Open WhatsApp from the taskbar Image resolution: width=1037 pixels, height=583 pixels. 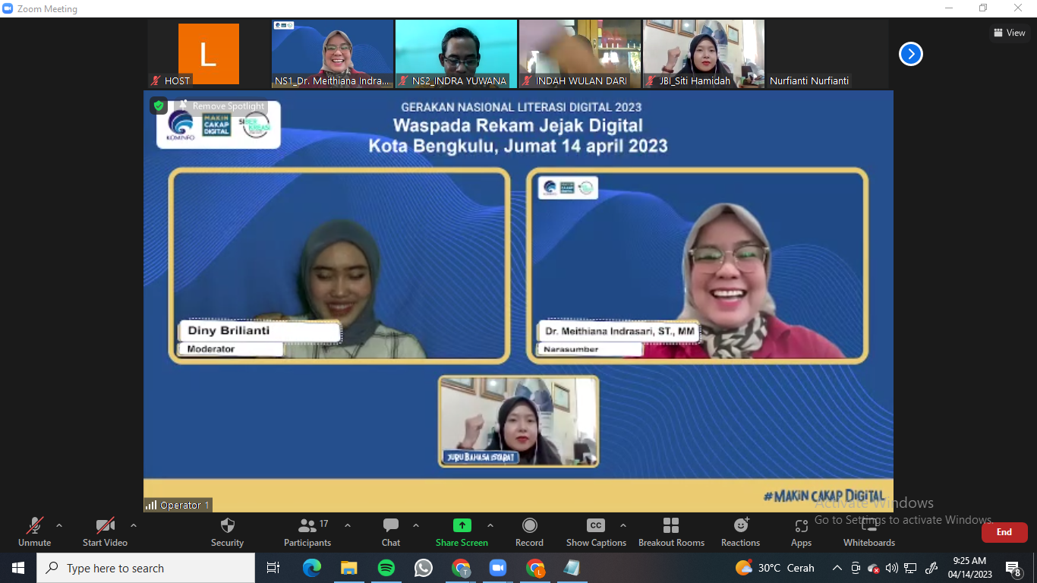click(423, 568)
